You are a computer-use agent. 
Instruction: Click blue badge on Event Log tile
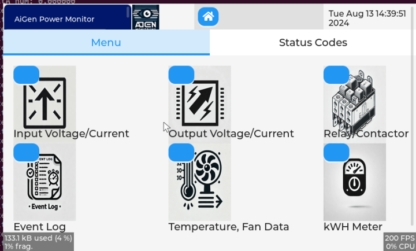click(x=26, y=152)
